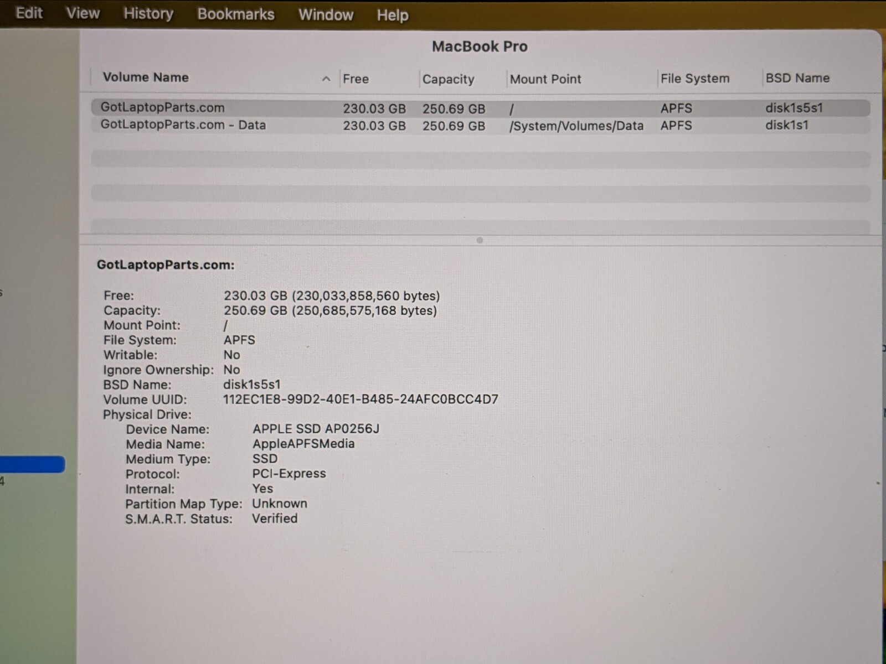Open the Help menu
886x664 pixels.
[x=393, y=15]
